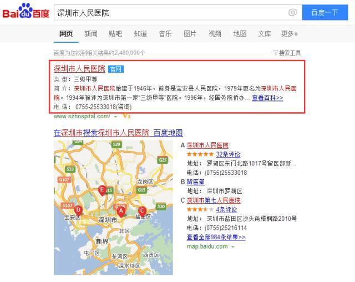355x282 pixels.
Task: Open 搜索工具 filter options
Action: [287, 53]
